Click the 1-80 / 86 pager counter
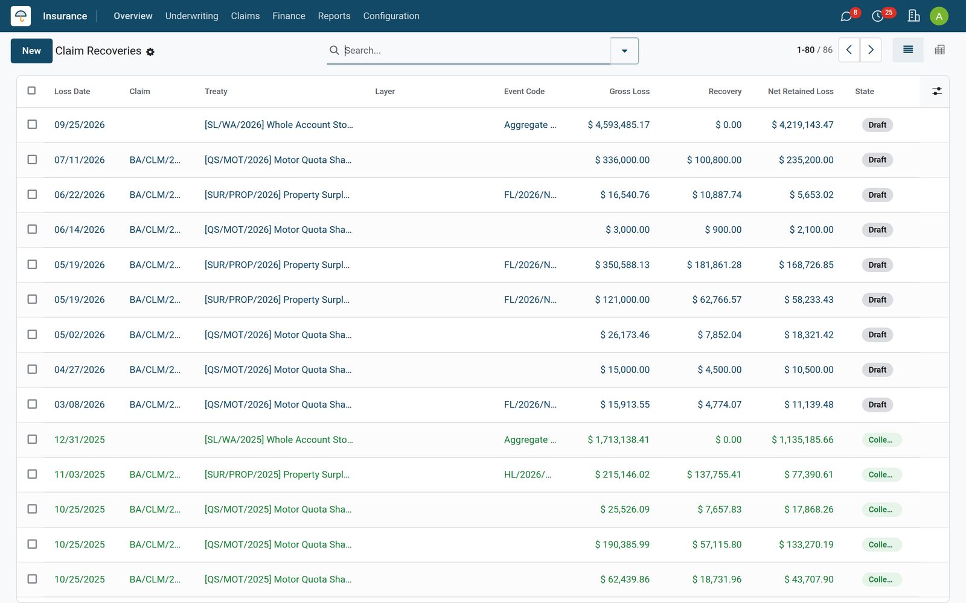The height and width of the screenshot is (603, 966). (x=814, y=50)
